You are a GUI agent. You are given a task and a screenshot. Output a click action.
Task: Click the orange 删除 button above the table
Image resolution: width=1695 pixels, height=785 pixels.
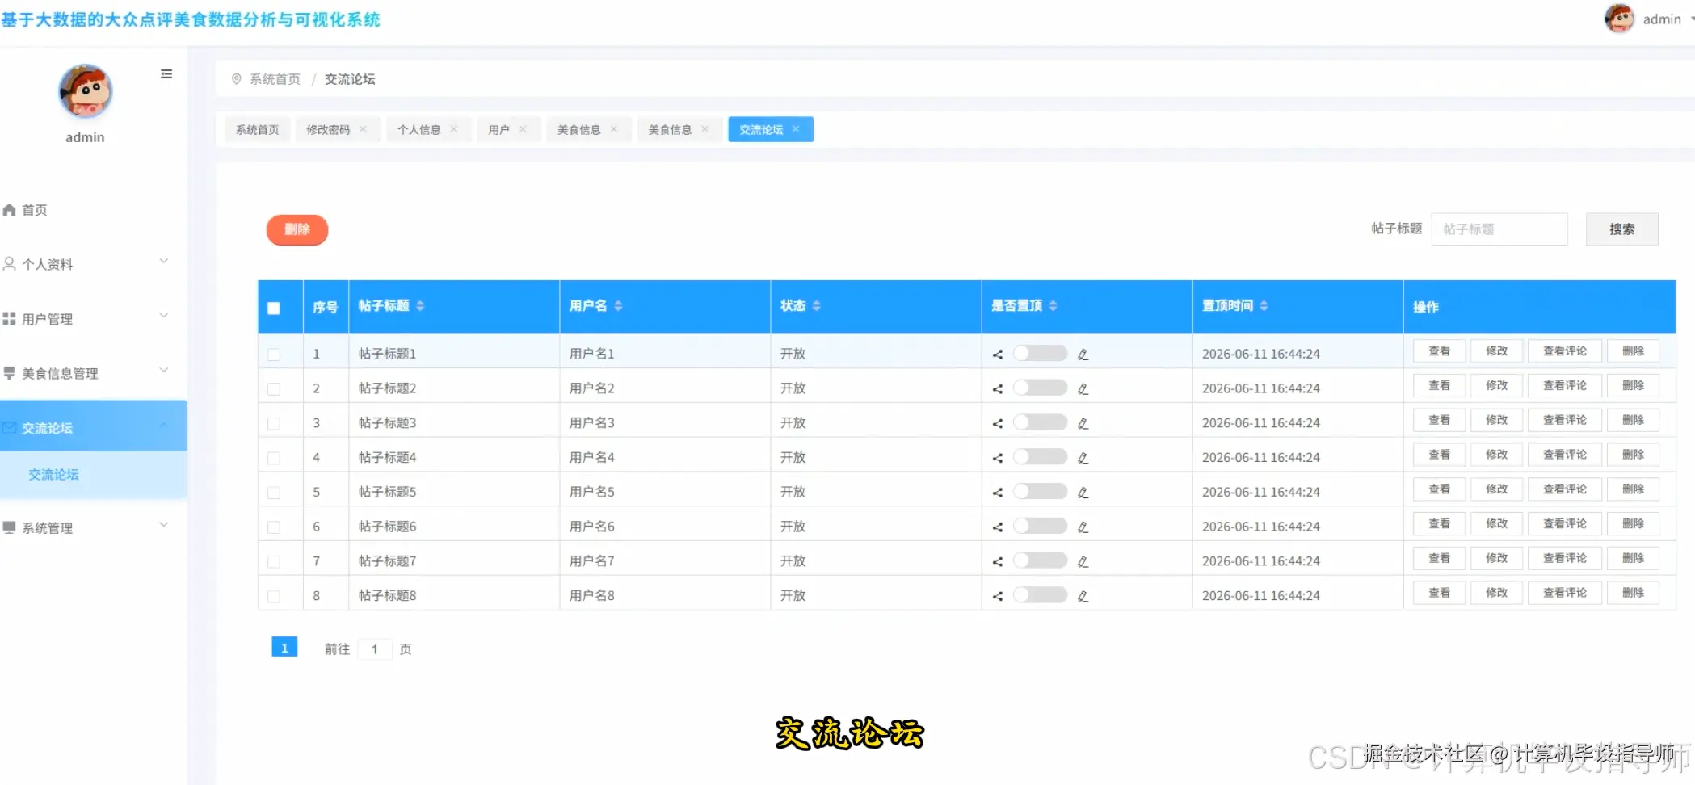(x=297, y=230)
